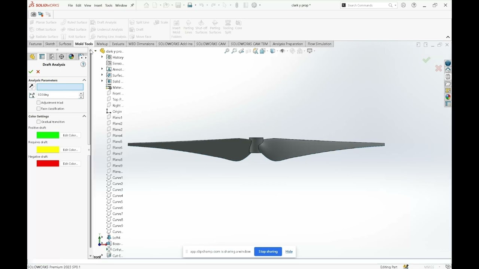Expand the Annotations tree node

click(102, 69)
